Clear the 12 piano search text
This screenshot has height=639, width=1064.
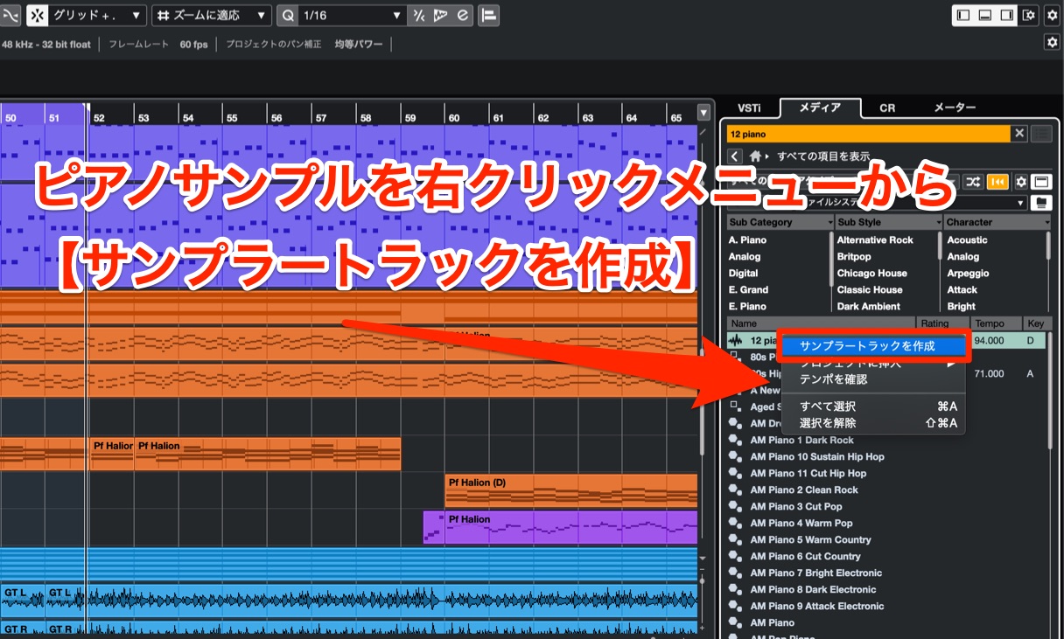point(1019,134)
